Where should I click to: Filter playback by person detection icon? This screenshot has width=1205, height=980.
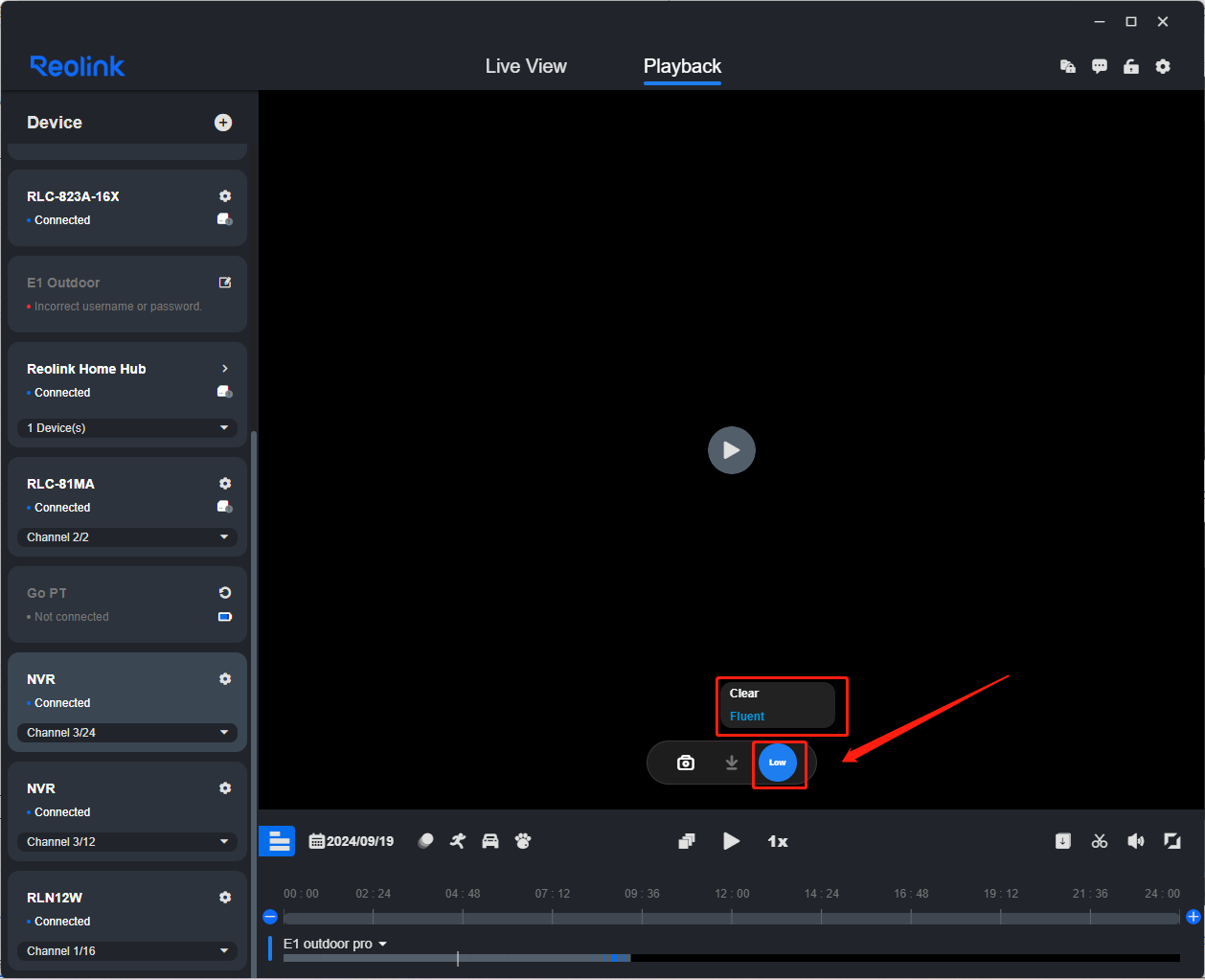pyautogui.click(x=458, y=841)
